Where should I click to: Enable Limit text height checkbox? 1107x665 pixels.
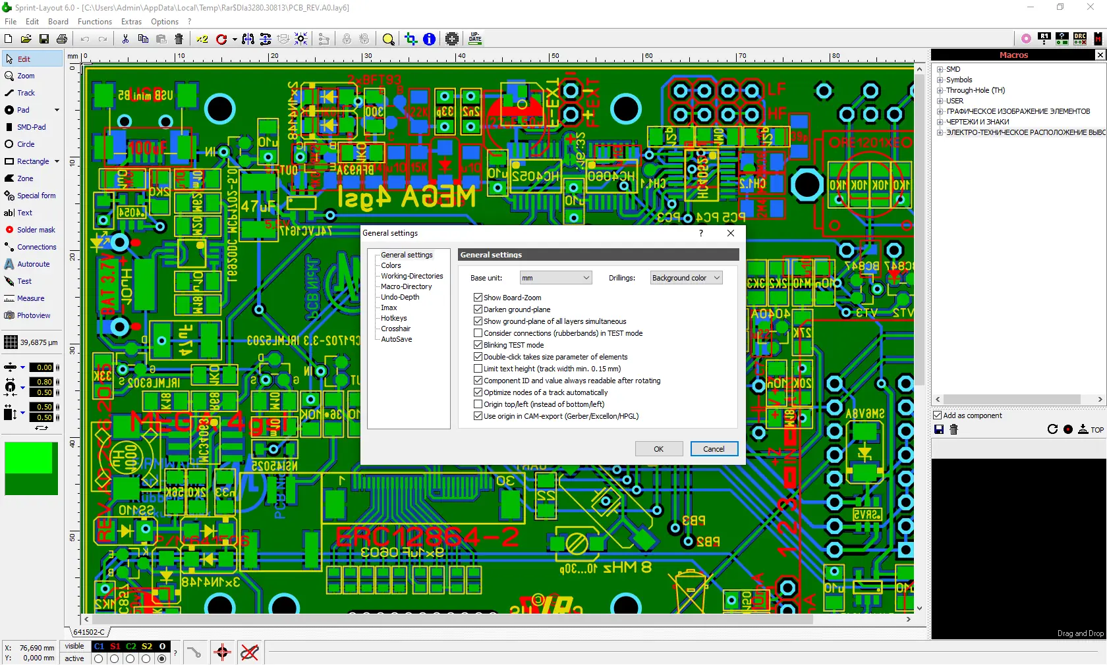(x=478, y=369)
